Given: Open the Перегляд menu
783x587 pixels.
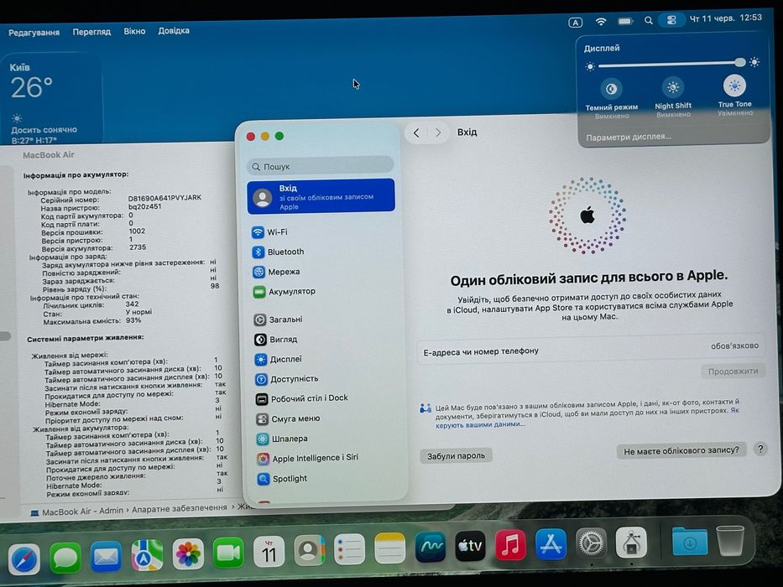Looking at the screenshot, I should (x=91, y=32).
